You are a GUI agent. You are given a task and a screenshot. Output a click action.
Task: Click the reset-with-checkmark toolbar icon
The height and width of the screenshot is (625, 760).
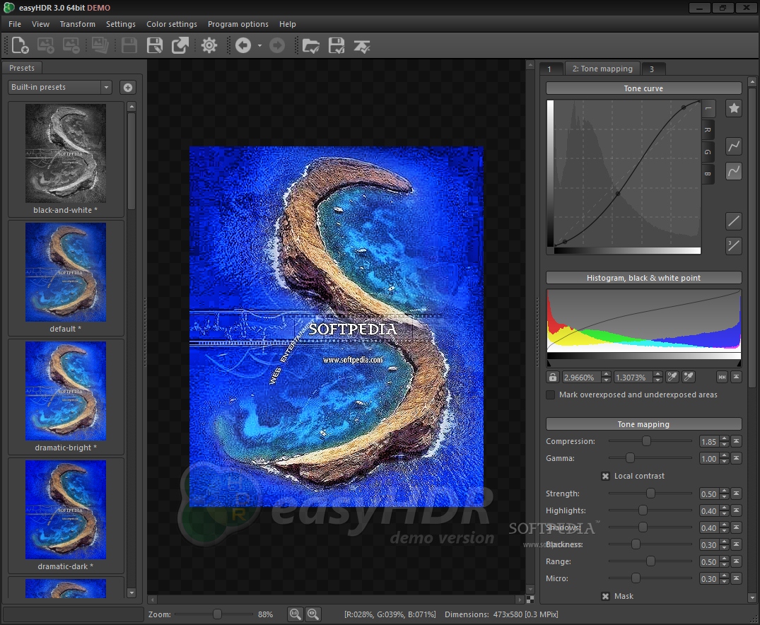coord(362,46)
